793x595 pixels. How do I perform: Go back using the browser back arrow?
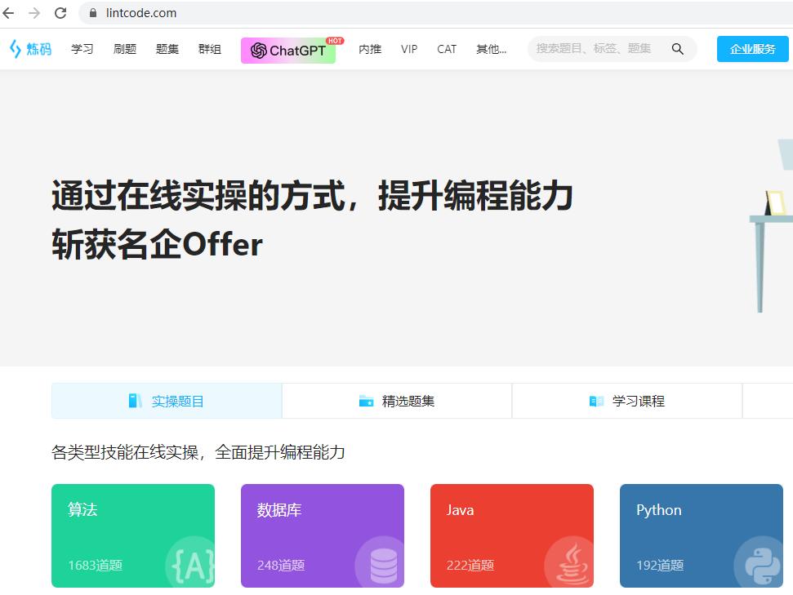point(11,13)
